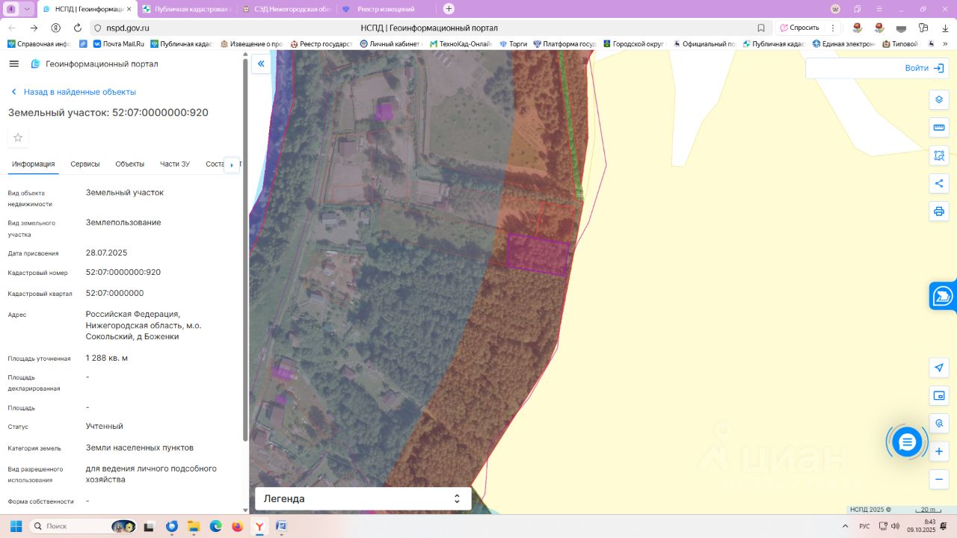Launch Yandex Browser from the taskbar
The height and width of the screenshot is (538, 957).
(259, 526)
